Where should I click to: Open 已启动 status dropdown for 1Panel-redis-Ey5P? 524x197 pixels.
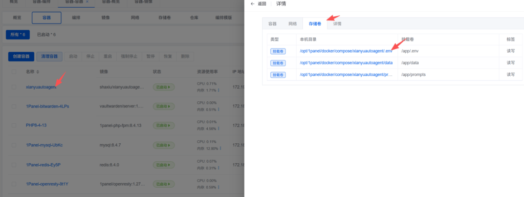164,165
